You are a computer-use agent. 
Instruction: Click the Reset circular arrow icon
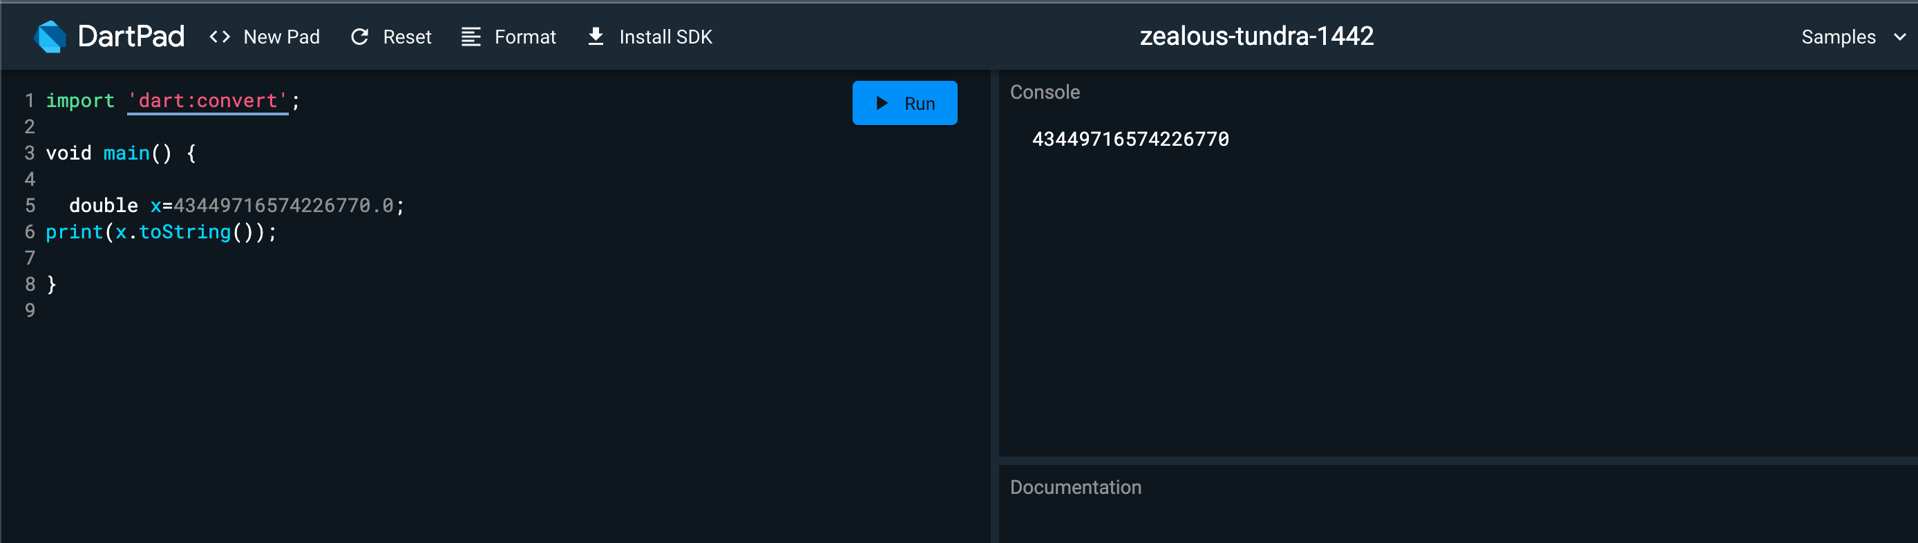click(359, 37)
